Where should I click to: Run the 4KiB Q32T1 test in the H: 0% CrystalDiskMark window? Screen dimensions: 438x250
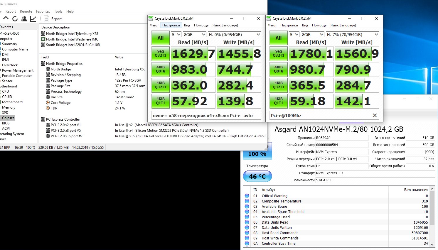(161, 85)
